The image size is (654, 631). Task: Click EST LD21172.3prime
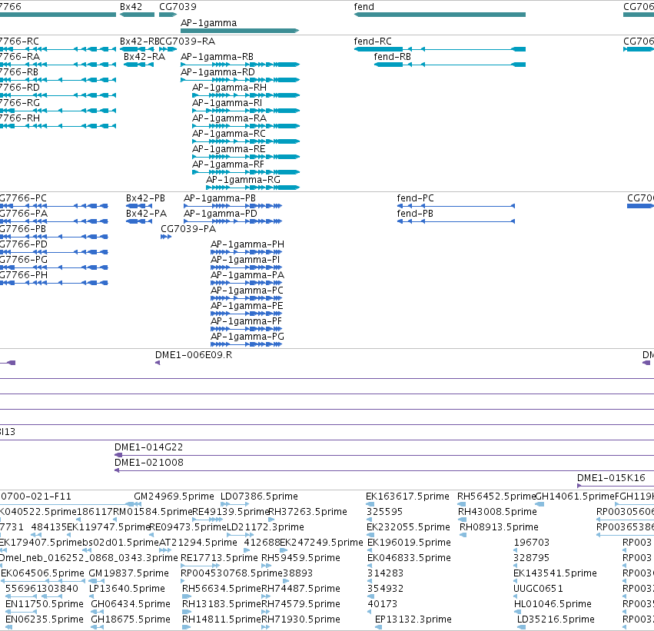[x=265, y=527]
